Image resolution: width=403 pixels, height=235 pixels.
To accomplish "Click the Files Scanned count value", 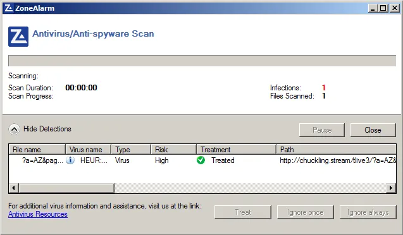I will click(x=324, y=96).
